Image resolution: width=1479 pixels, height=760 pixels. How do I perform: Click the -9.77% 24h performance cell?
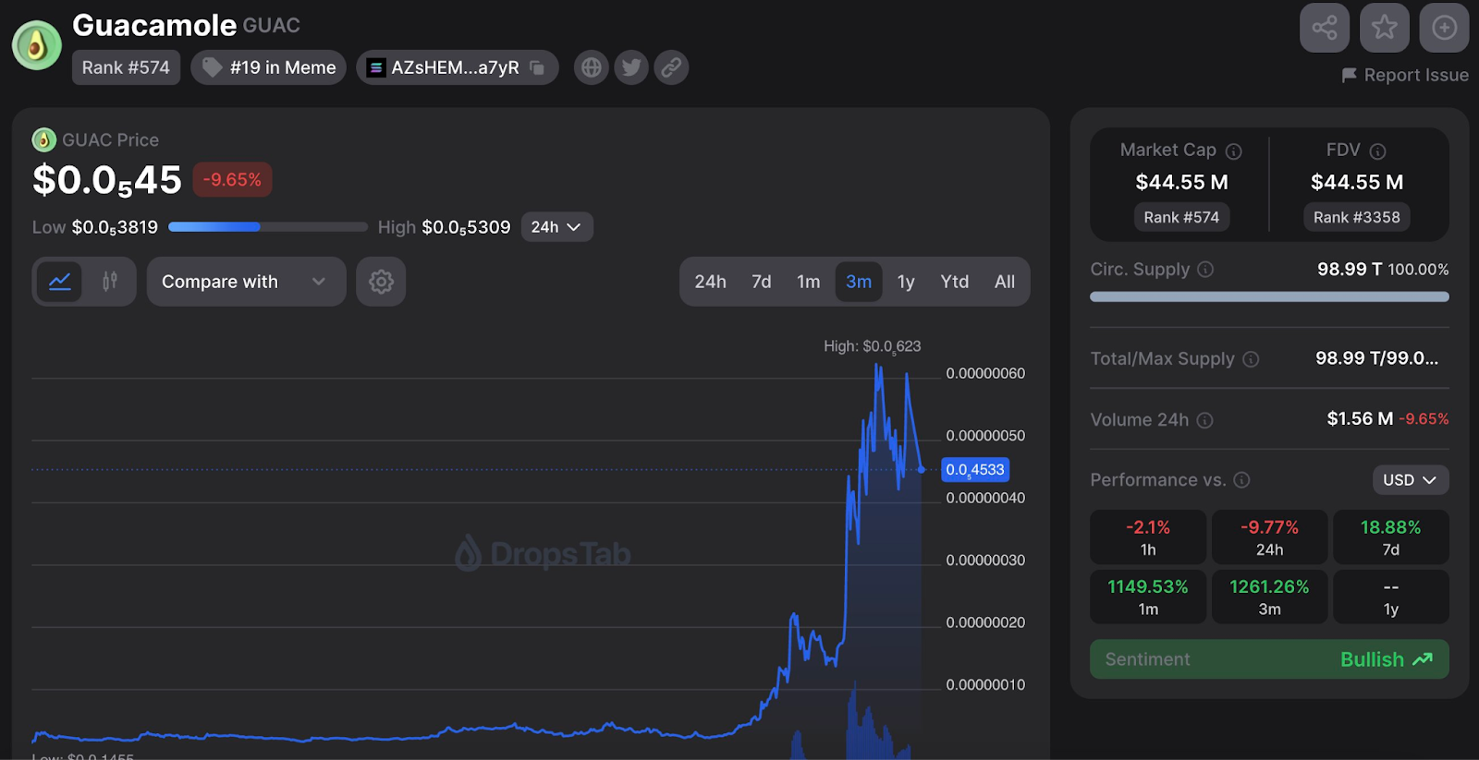(x=1269, y=537)
